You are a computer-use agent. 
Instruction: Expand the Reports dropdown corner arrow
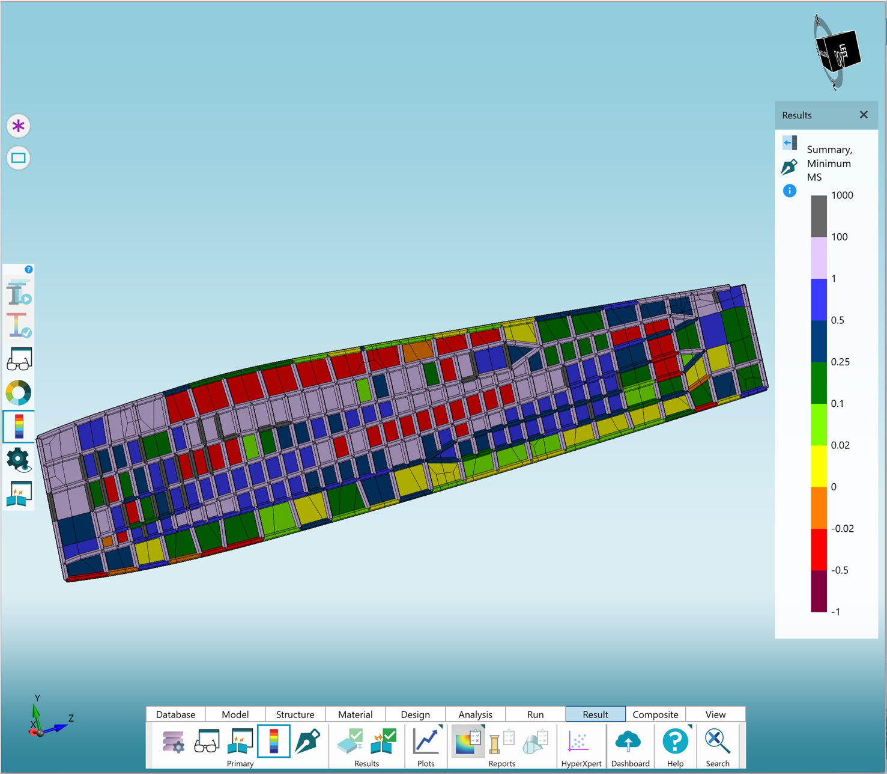point(482,727)
